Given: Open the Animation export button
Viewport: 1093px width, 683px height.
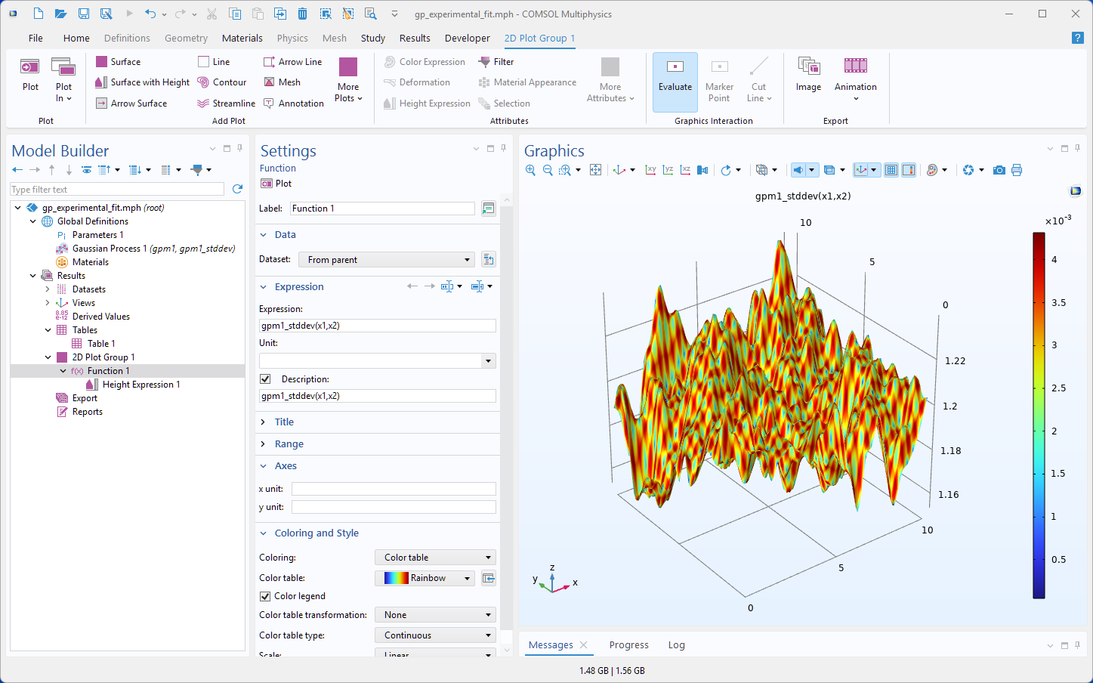Looking at the screenshot, I should point(856,80).
